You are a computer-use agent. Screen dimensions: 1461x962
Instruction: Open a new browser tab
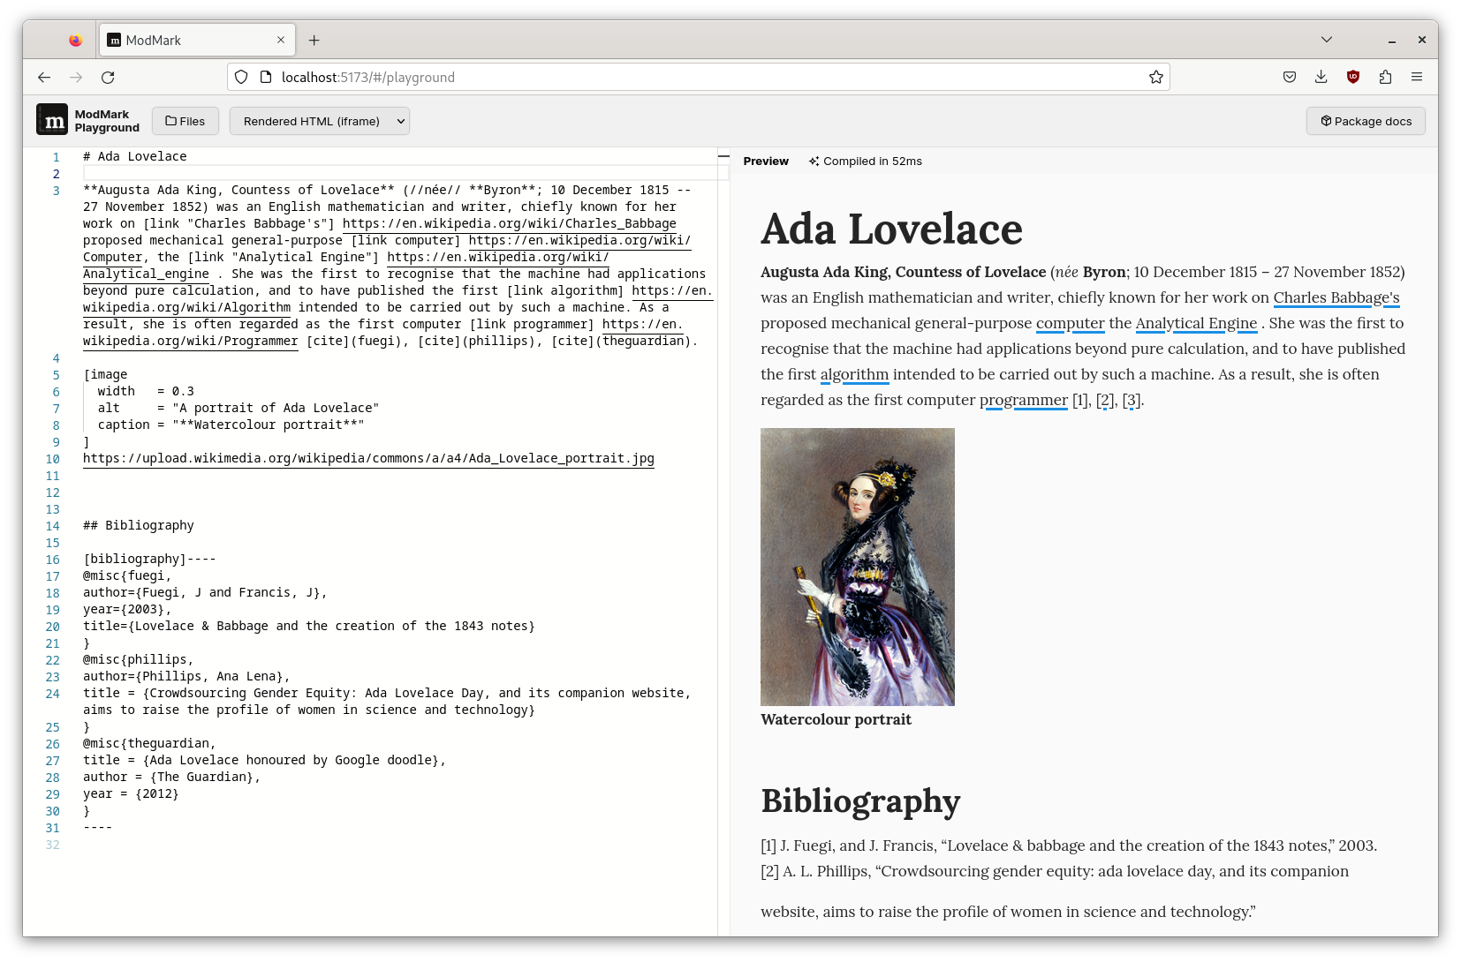pos(314,40)
